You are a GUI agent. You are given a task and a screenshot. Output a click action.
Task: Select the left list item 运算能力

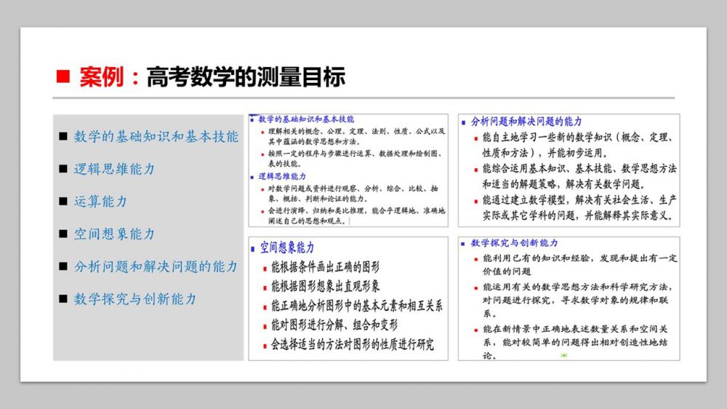point(100,201)
